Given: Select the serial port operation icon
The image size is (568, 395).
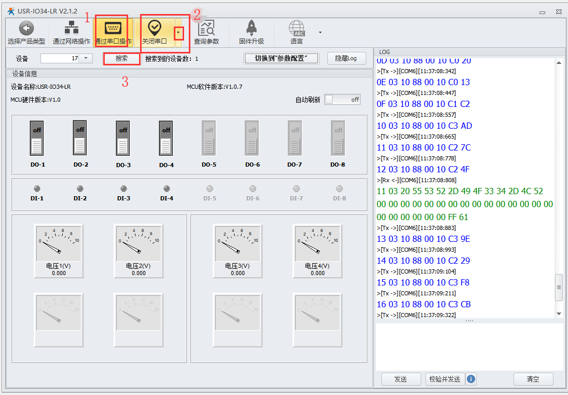Looking at the screenshot, I should click(113, 28).
